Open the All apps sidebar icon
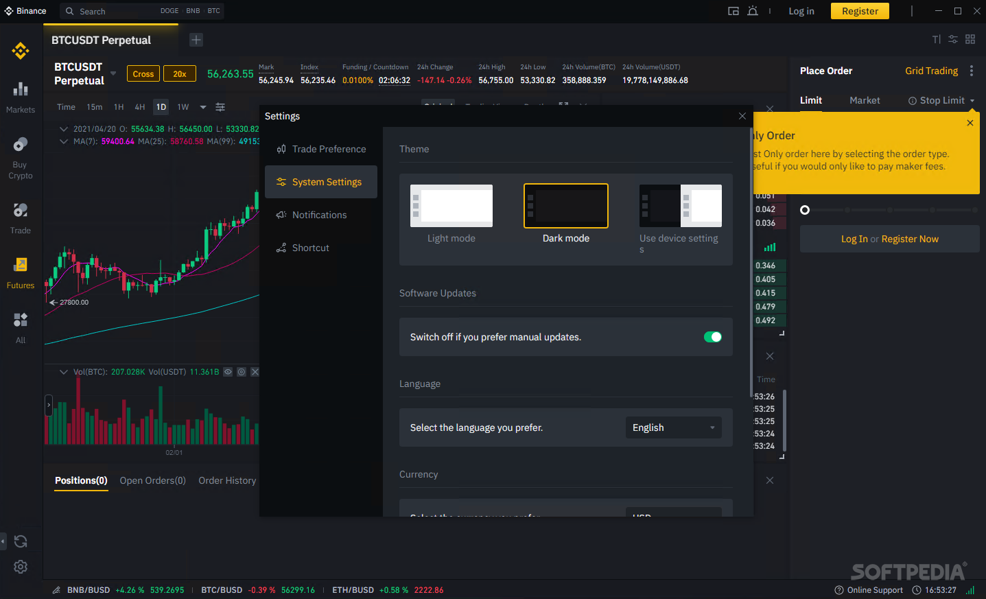This screenshot has width=986, height=599. tap(21, 328)
